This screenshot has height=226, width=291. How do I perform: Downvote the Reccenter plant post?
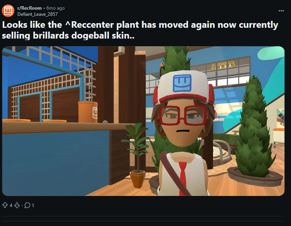tap(17, 205)
